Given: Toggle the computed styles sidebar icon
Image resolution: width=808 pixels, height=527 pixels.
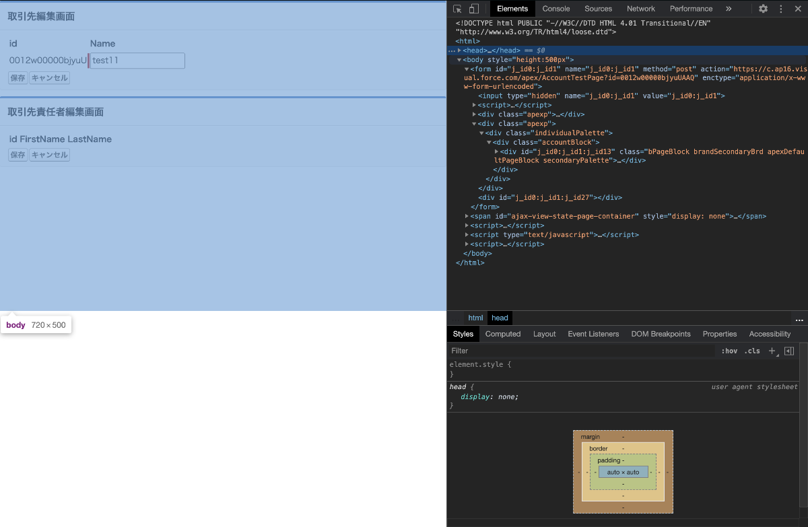Looking at the screenshot, I should point(789,351).
